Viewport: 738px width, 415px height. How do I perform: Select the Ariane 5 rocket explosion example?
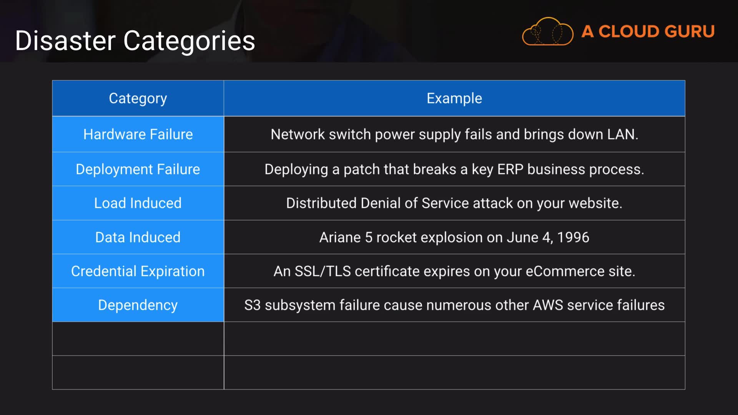(x=454, y=237)
